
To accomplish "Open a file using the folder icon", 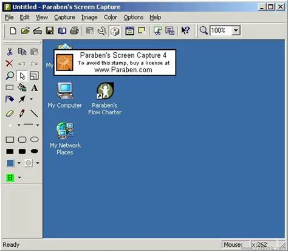I will coord(26,31).
